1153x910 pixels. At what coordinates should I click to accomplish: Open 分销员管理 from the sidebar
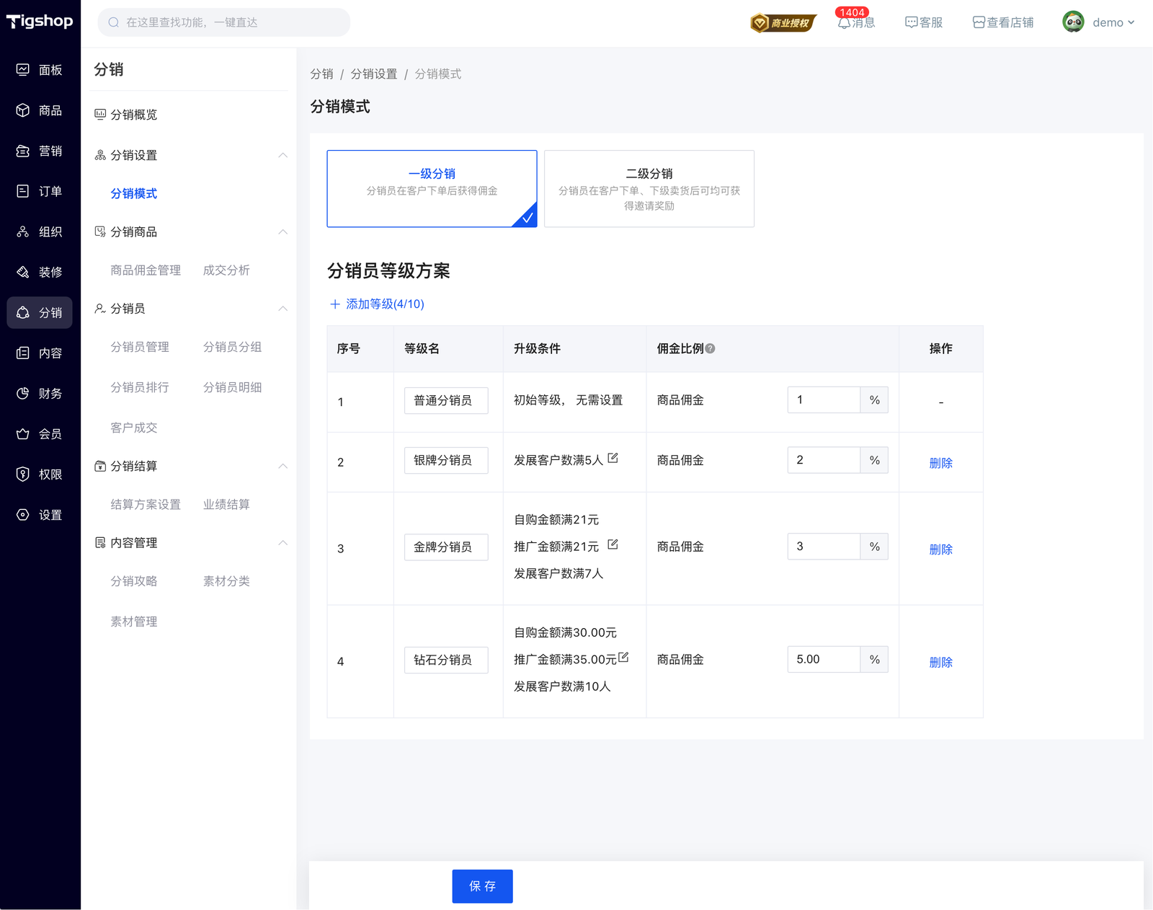click(x=140, y=346)
